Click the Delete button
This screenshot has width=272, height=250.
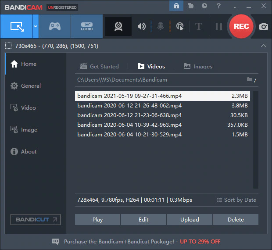(236, 219)
